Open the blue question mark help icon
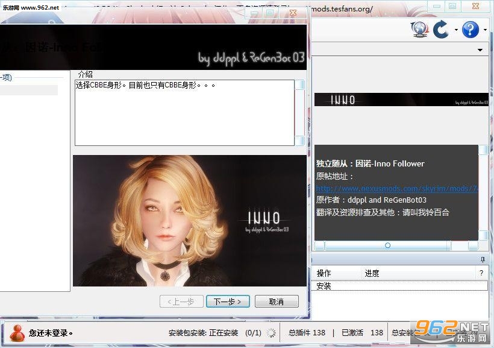The width and height of the screenshot is (494, 348). [x=471, y=30]
